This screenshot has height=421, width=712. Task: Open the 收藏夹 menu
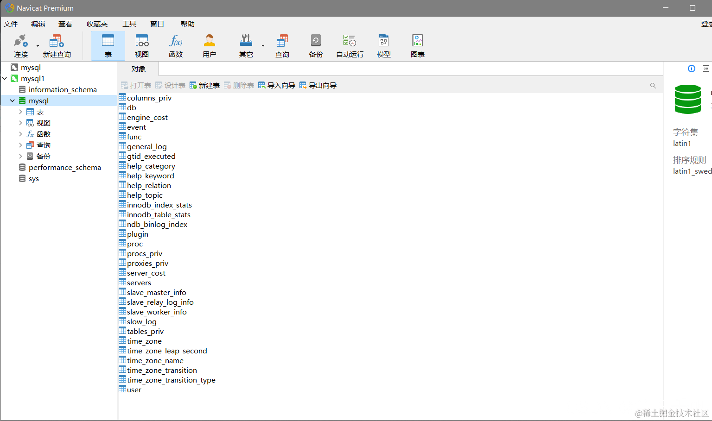click(97, 24)
